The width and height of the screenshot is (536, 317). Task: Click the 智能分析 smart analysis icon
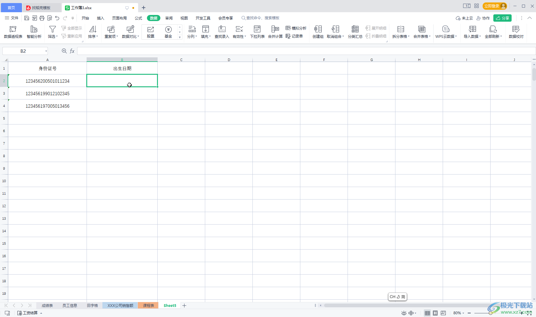(x=34, y=32)
